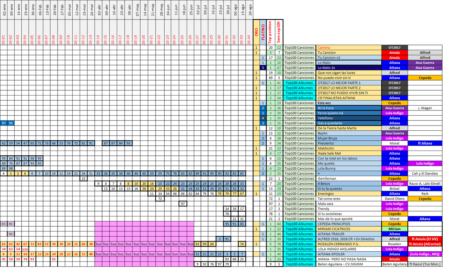Select the 'No puedo vivir sin ti' cell
This screenshot has height=276, width=449.
(x=348, y=78)
